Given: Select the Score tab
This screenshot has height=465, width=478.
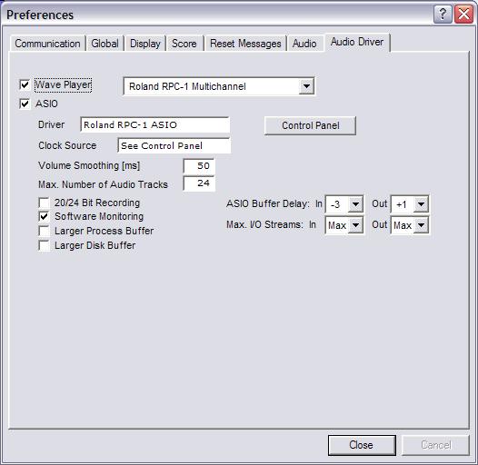Looking at the screenshot, I should tap(184, 44).
